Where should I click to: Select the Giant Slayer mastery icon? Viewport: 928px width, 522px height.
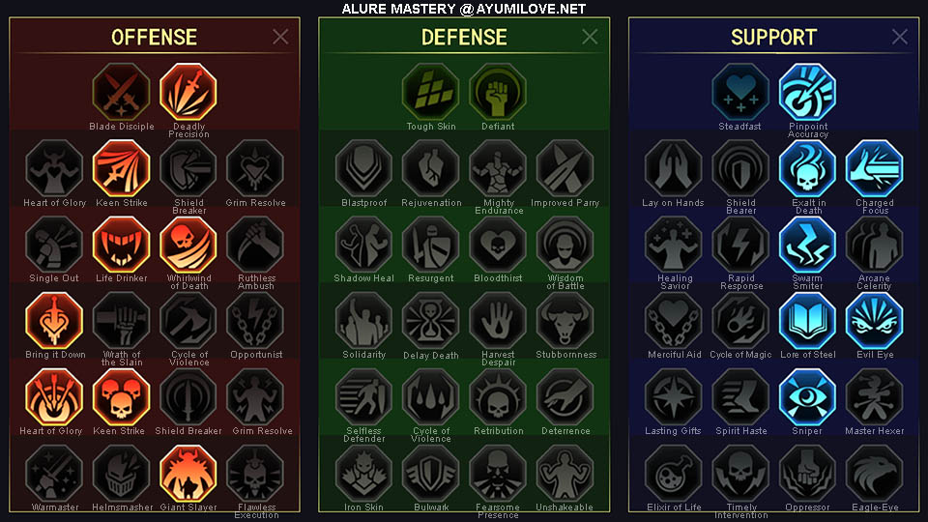188,474
